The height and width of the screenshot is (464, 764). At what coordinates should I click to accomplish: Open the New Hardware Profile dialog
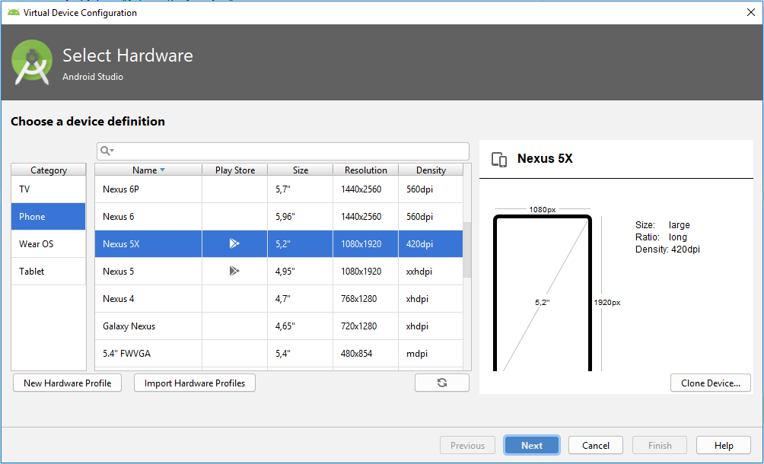point(68,383)
